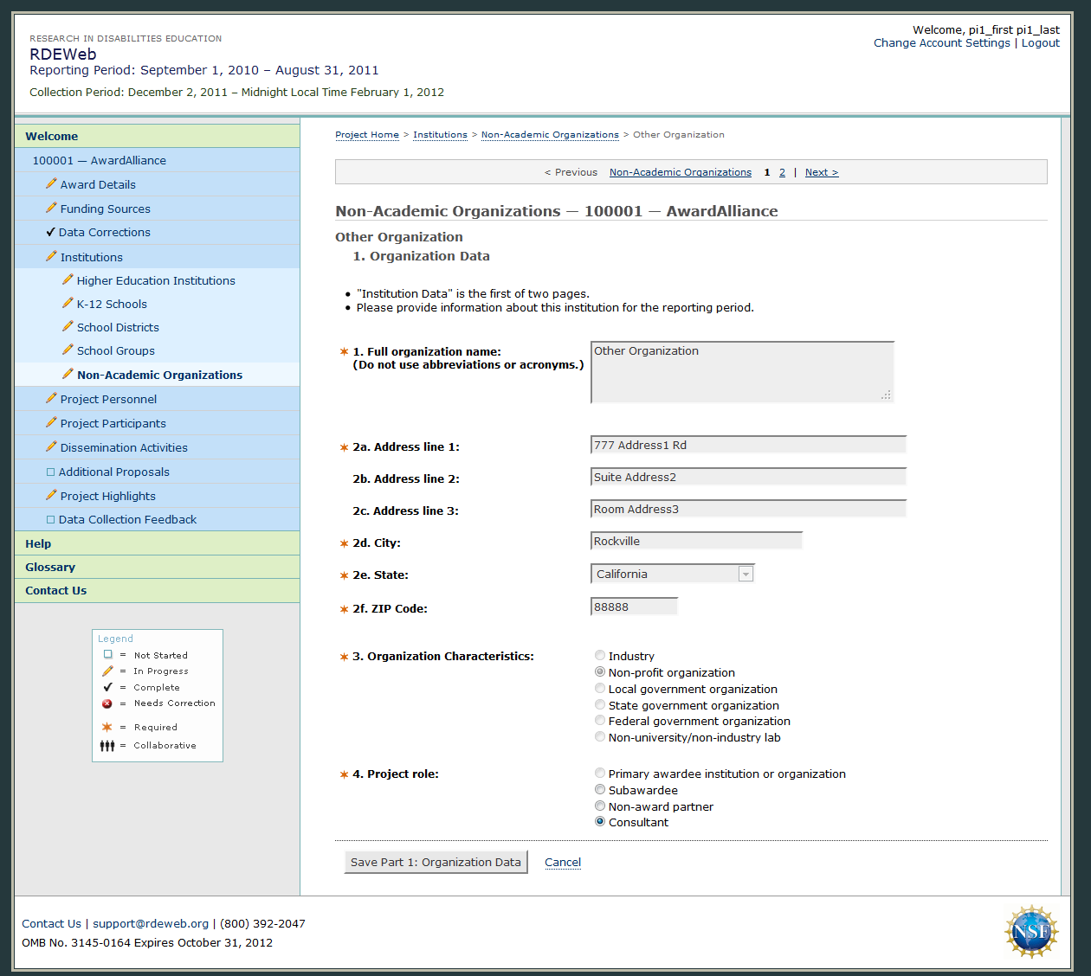Select Federal government organization radio button

point(600,721)
